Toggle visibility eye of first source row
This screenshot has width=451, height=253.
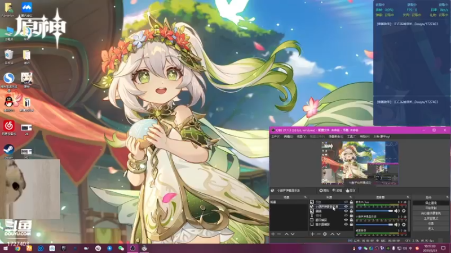pyautogui.click(x=346, y=202)
